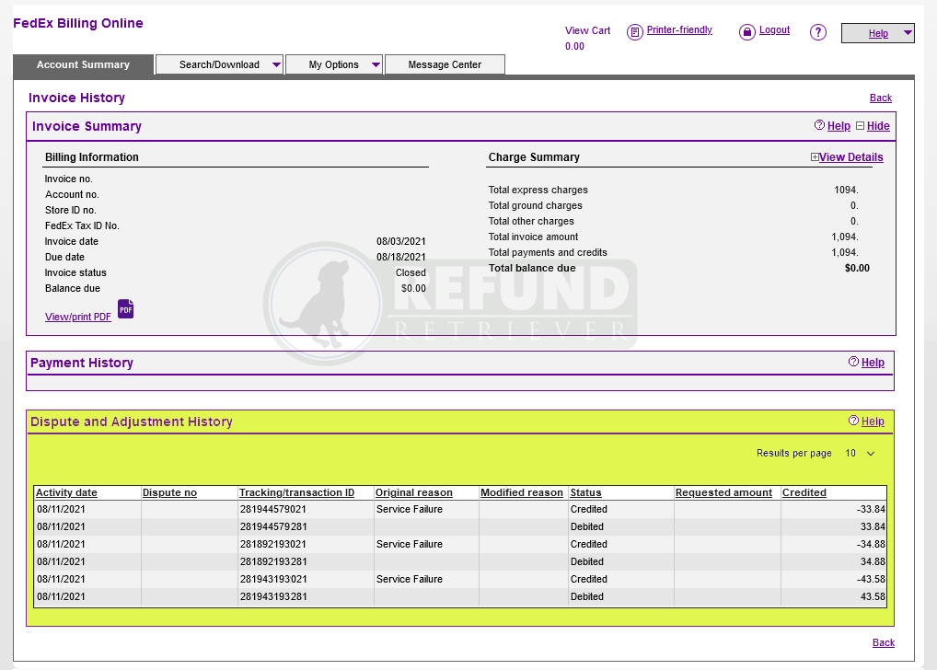Open the invoice PDF icon
937x670 pixels.
(125, 309)
